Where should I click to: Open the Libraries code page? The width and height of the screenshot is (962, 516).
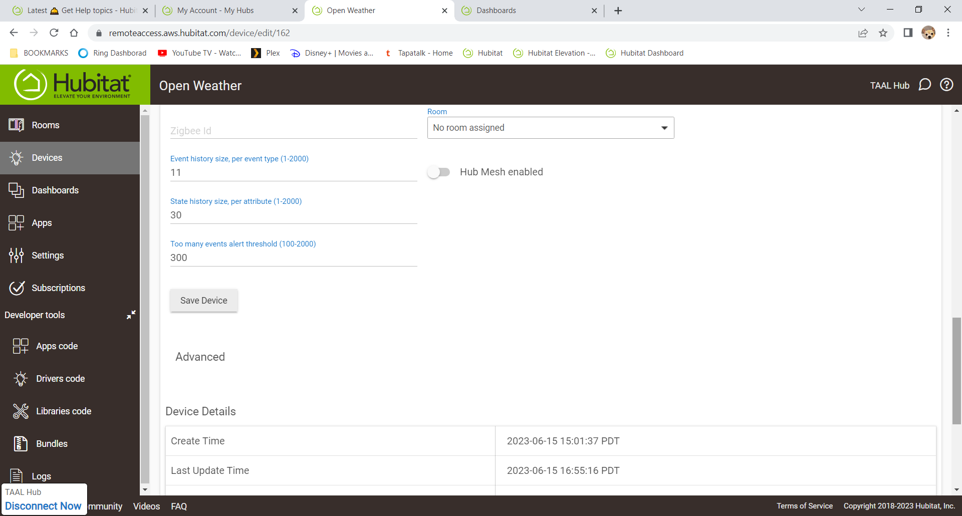click(x=63, y=411)
